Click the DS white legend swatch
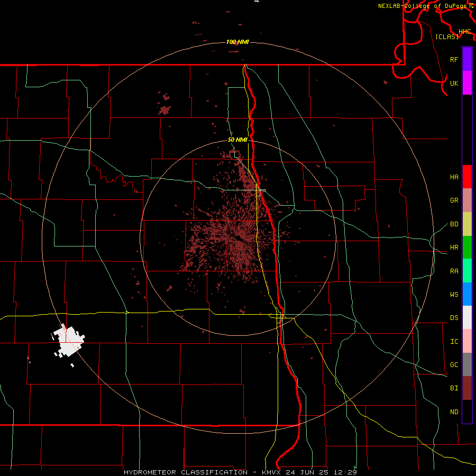The image size is (476, 476). (467, 317)
